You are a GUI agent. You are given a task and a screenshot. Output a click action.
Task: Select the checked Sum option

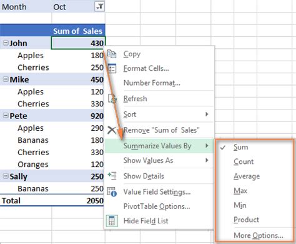pos(255,147)
